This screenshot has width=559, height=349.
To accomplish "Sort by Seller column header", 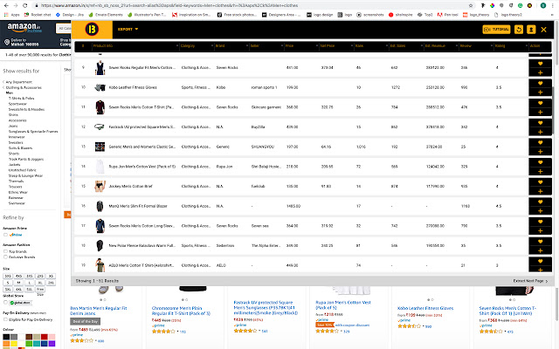I will (266, 46).
